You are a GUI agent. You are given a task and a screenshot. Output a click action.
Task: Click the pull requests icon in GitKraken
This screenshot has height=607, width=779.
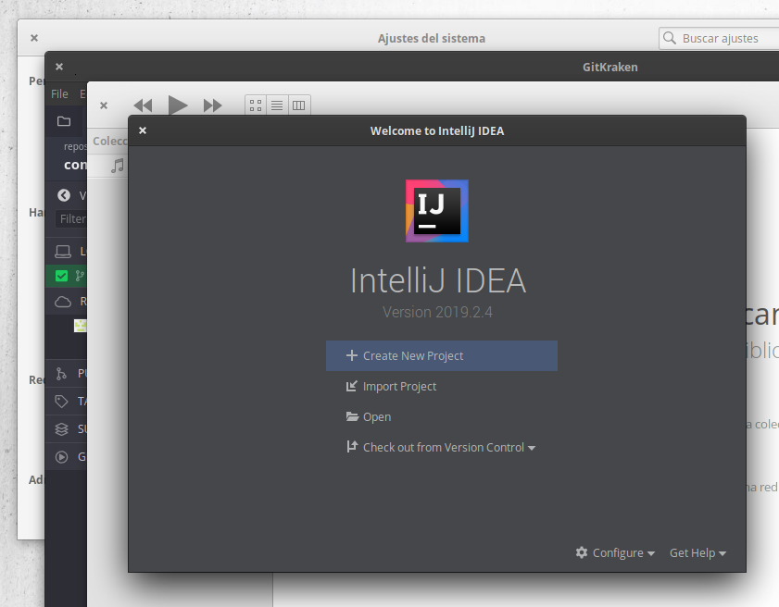(x=61, y=374)
